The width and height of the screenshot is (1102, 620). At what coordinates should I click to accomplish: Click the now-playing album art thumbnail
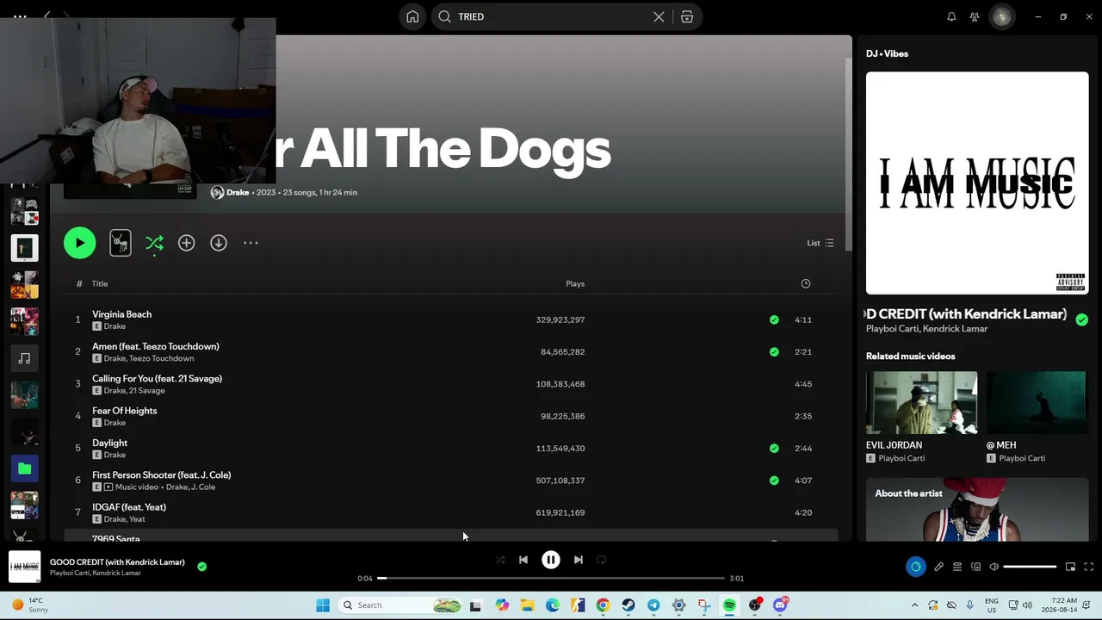point(24,567)
